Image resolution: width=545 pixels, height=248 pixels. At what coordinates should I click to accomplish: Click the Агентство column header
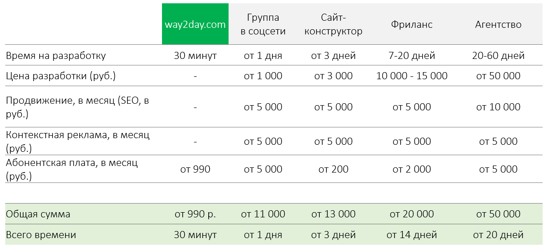click(x=498, y=24)
